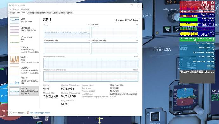Image resolution: width=219 pixels, height=124 pixels.
Task: Select GPU 1 Radeon RX 590 entry
Action: (x=24, y=91)
